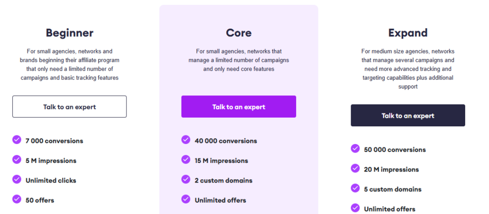Click the 40 000 conversions feature text

coord(226,141)
